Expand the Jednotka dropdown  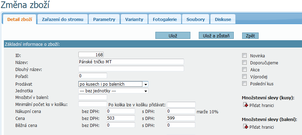[x=113, y=91]
